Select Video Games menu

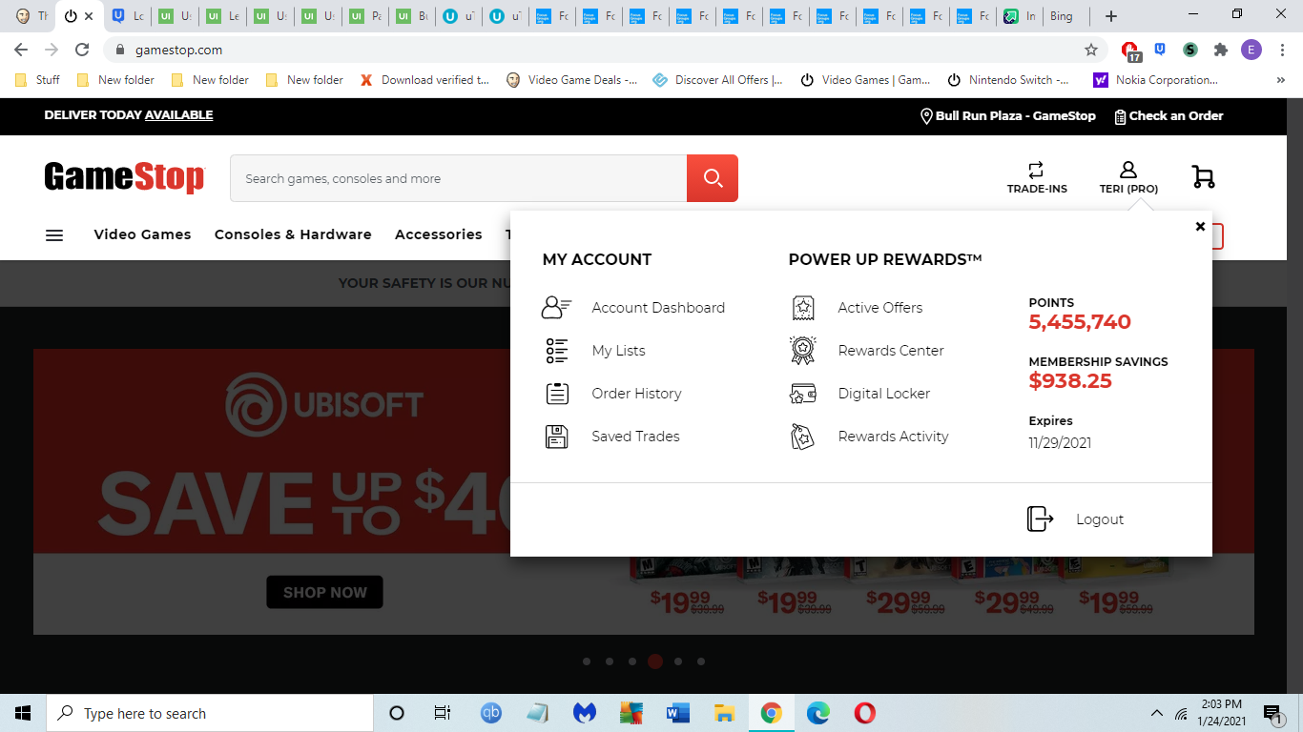142,234
